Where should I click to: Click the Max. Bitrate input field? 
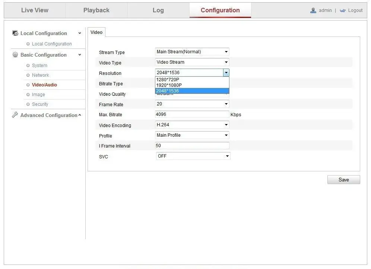click(x=192, y=114)
